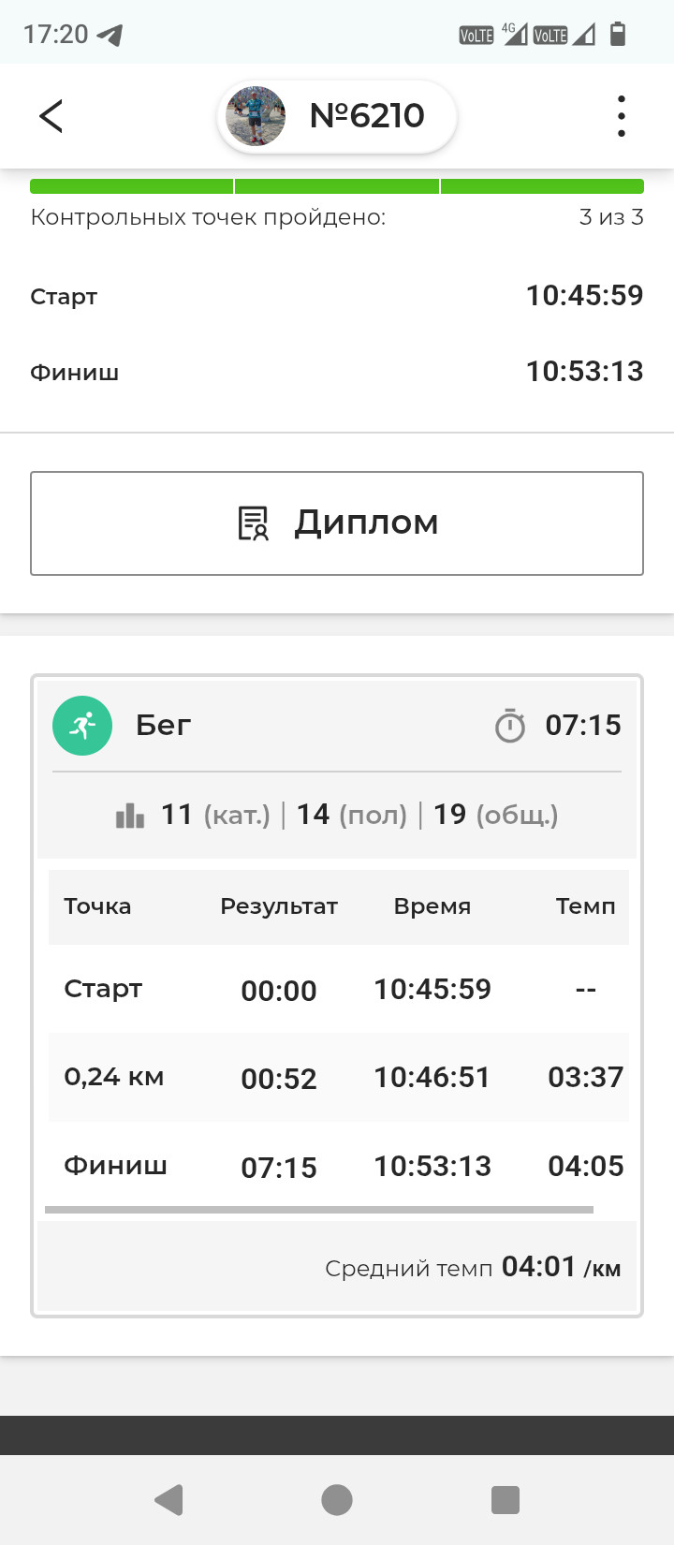674x1545 pixels.
Task: Tap the green running Бег icon
Action: coord(82,725)
